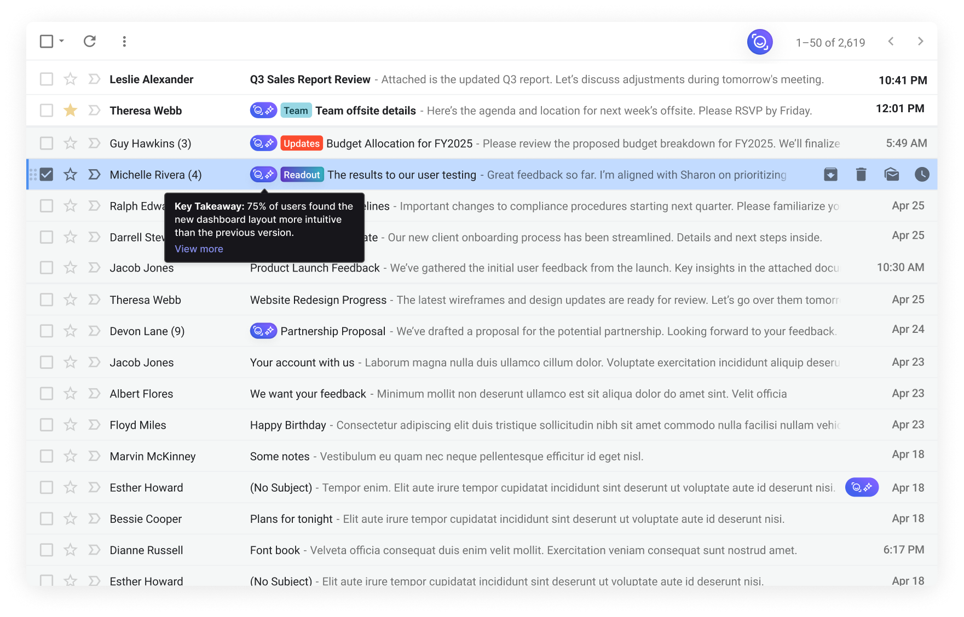Star the Devon Lane email

[x=70, y=331]
